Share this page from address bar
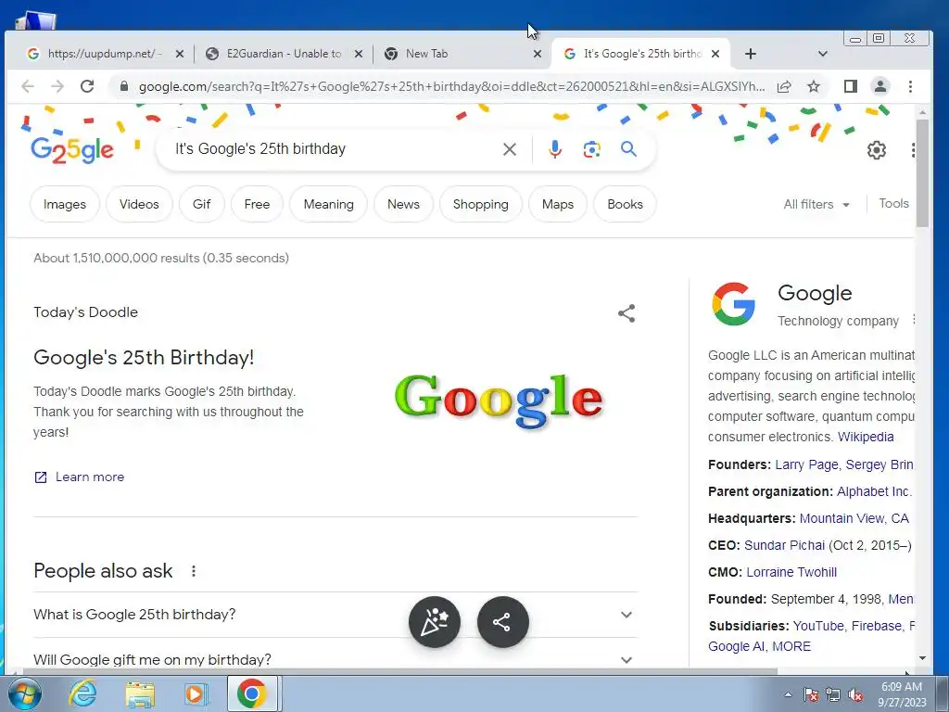 pyautogui.click(x=784, y=86)
